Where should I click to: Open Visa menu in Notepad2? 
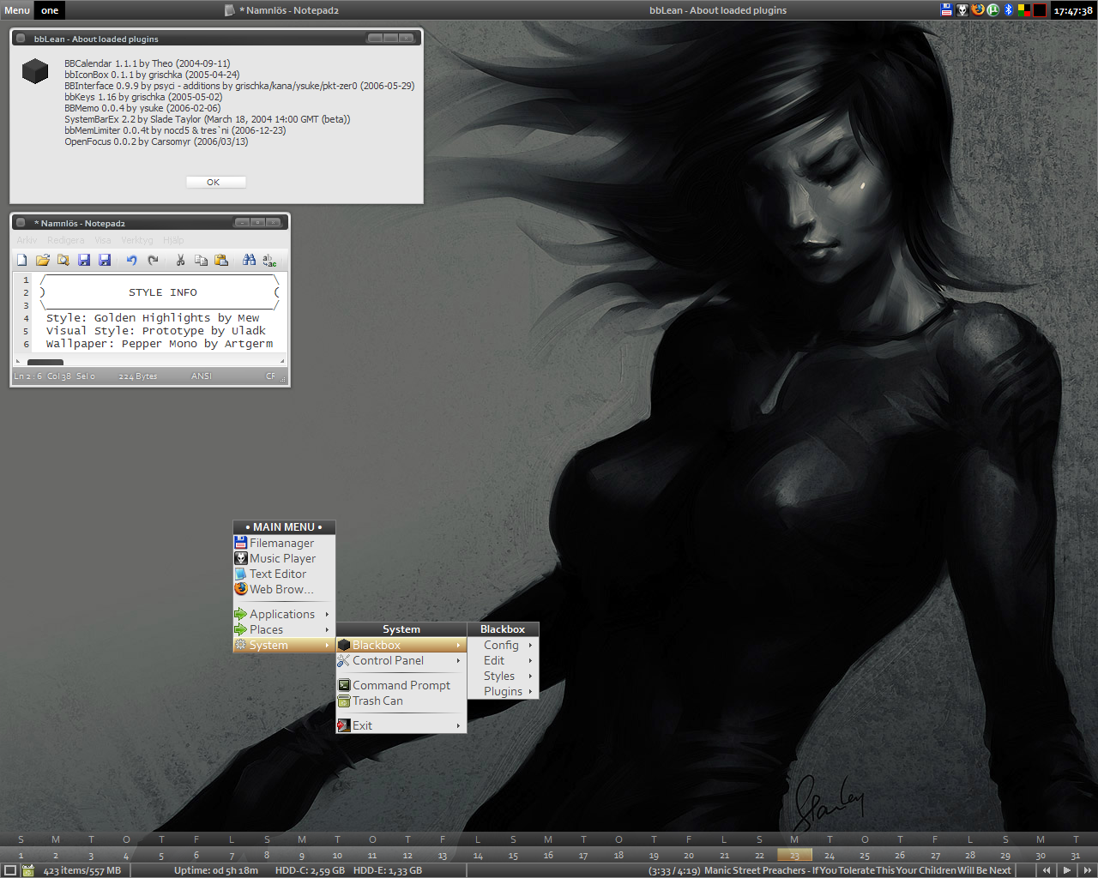point(103,240)
